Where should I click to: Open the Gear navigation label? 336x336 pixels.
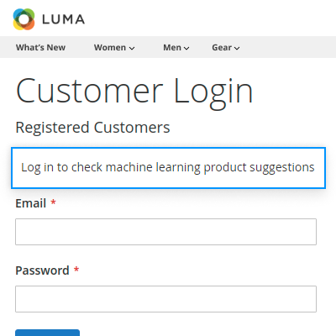(222, 47)
